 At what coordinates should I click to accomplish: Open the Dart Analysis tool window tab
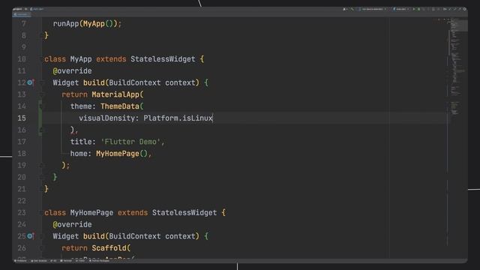pos(39,261)
